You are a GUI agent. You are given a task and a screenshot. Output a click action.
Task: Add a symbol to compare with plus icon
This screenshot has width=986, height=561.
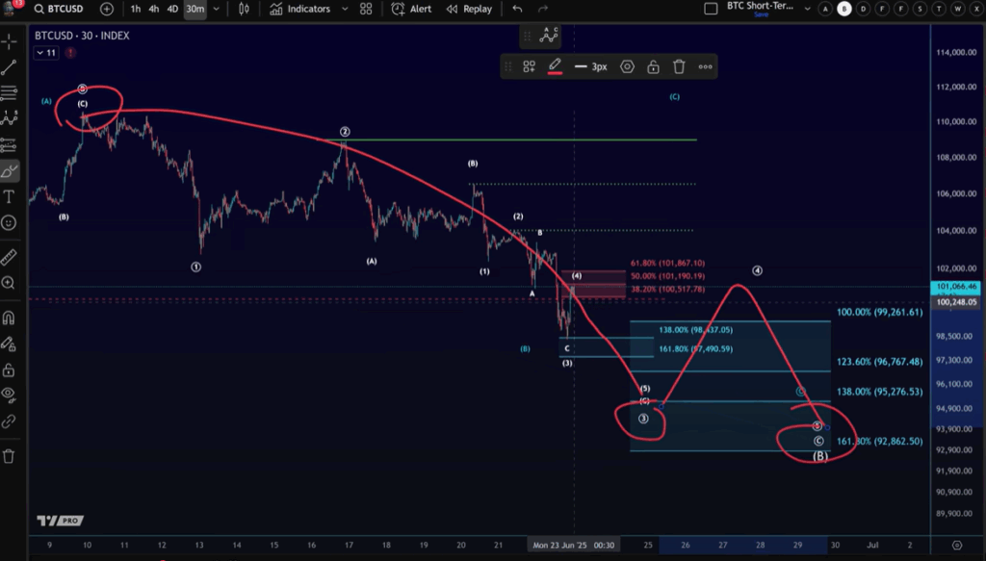point(107,9)
